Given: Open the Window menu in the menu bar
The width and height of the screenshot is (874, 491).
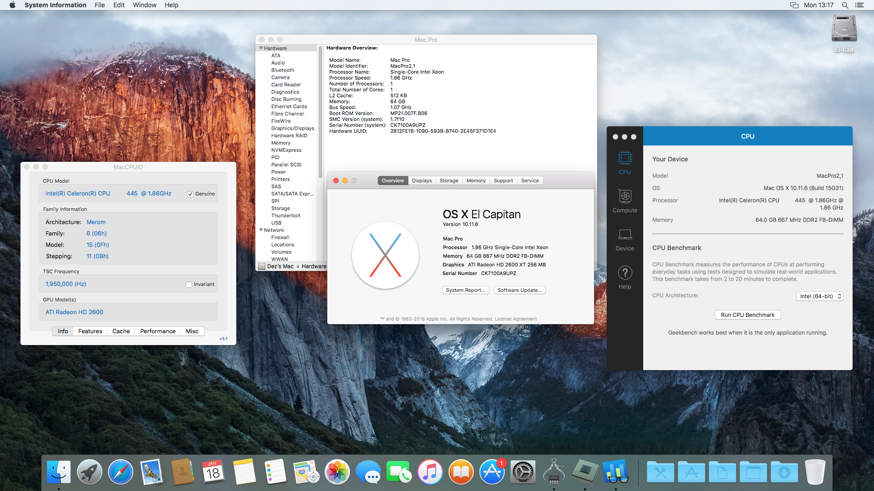Looking at the screenshot, I should click(x=144, y=5).
